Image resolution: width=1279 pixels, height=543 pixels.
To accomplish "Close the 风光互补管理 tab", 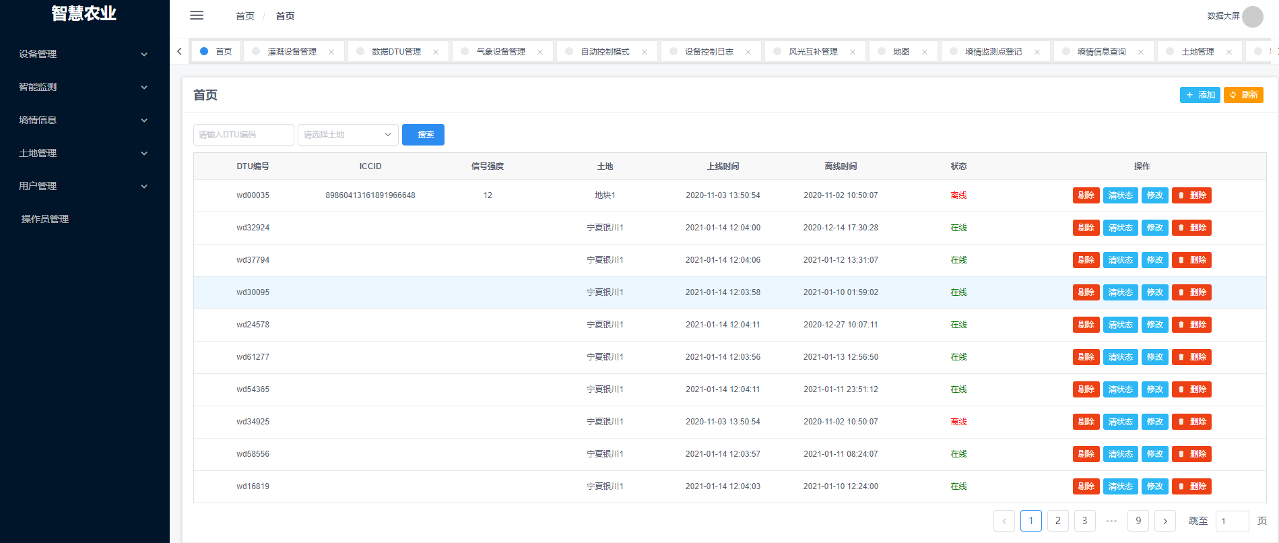I will (x=853, y=52).
